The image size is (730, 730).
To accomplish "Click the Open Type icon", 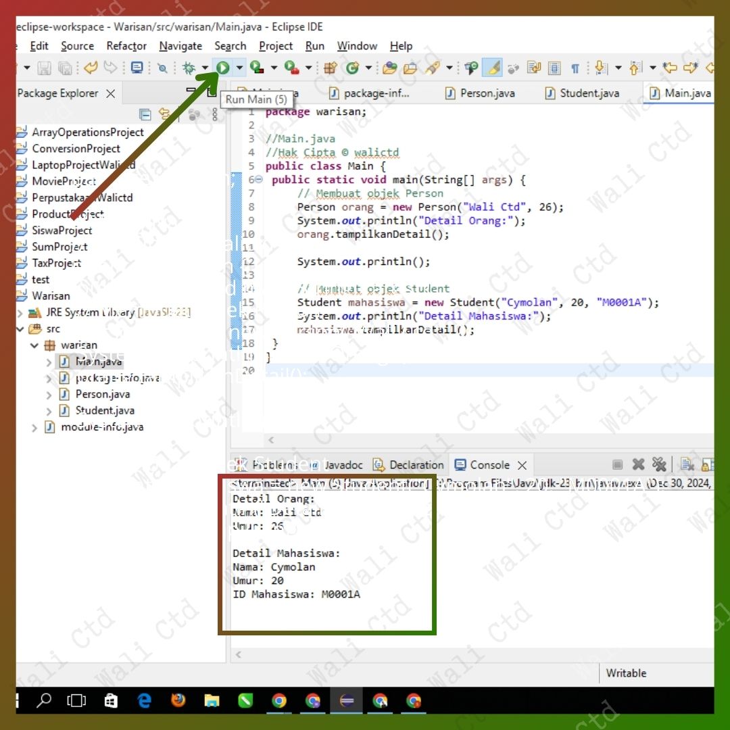I will 389,68.
